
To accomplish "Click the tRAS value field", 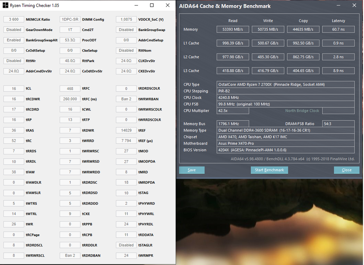I will pos(14,130).
